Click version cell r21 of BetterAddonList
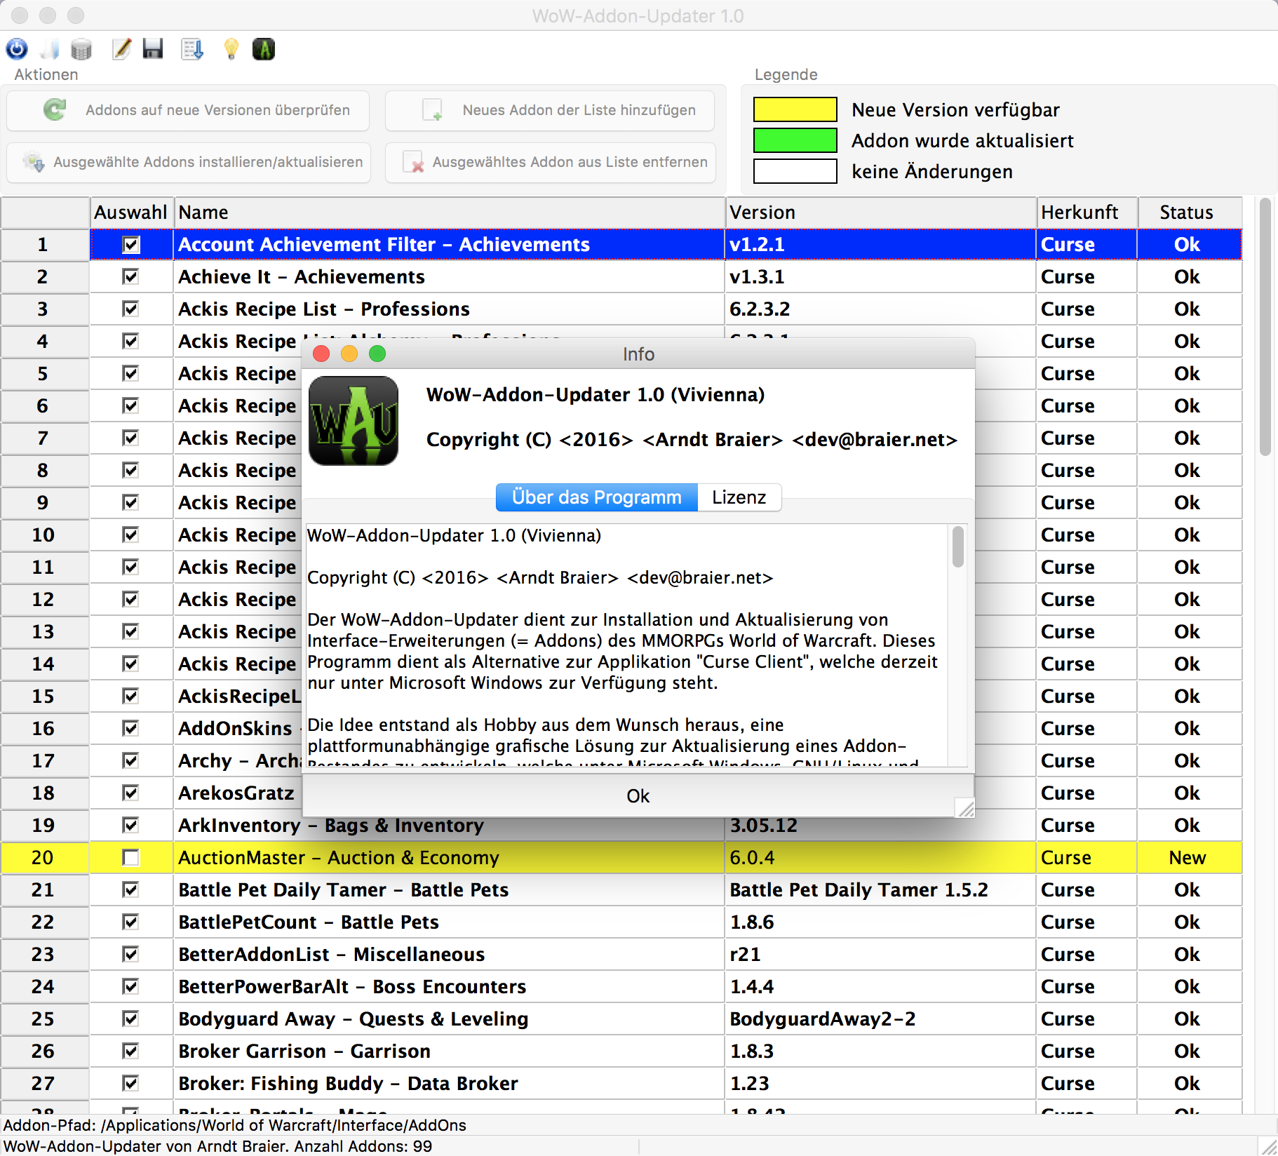1278x1156 pixels. pyautogui.click(x=881, y=955)
